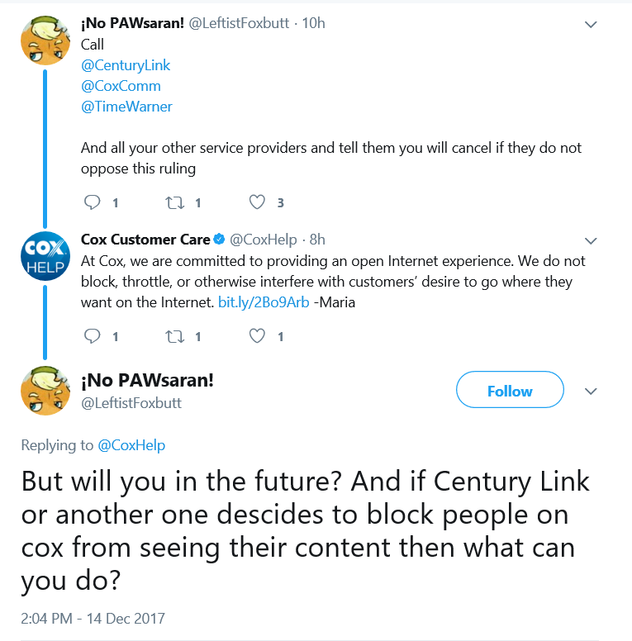Viewport: 632px width, 641px height.
Task: Open the @CoxComm mention link
Action: coord(121,86)
